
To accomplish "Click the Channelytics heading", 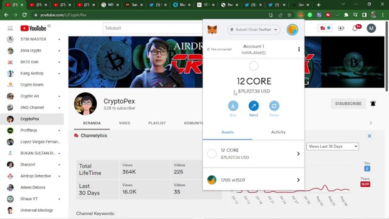I will pos(94,136).
